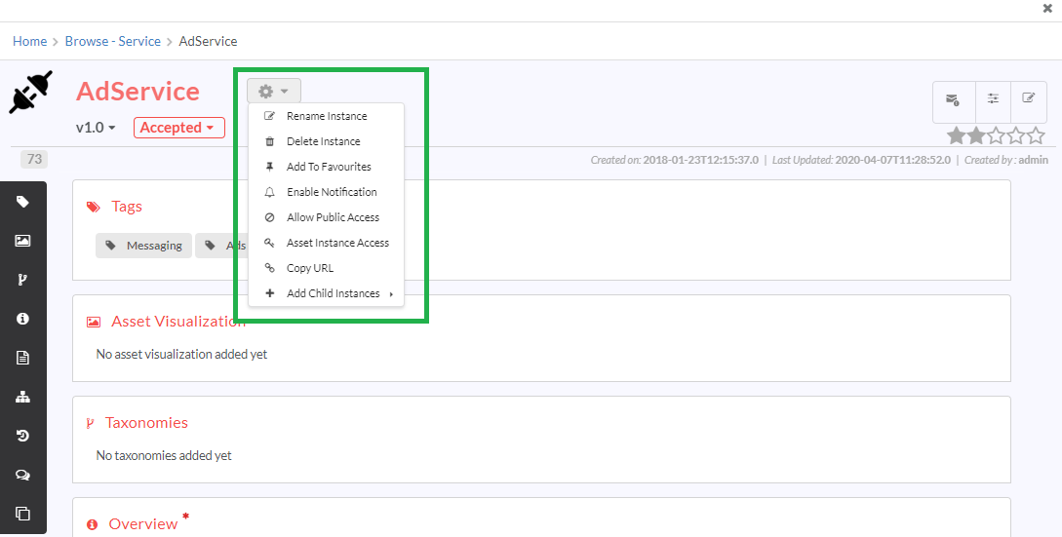The height and width of the screenshot is (537, 1062).
Task: Click the 'Created by: admin' text
Action: click(x=1006, y=160)
